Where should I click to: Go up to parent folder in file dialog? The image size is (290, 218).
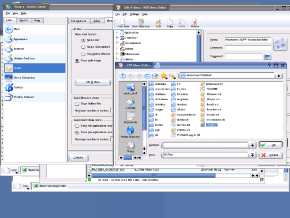(123, 75)
